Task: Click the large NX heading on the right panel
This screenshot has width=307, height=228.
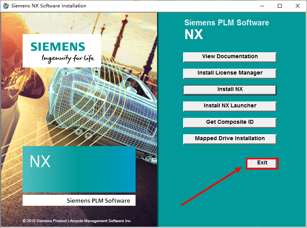Action: [194, 34]
